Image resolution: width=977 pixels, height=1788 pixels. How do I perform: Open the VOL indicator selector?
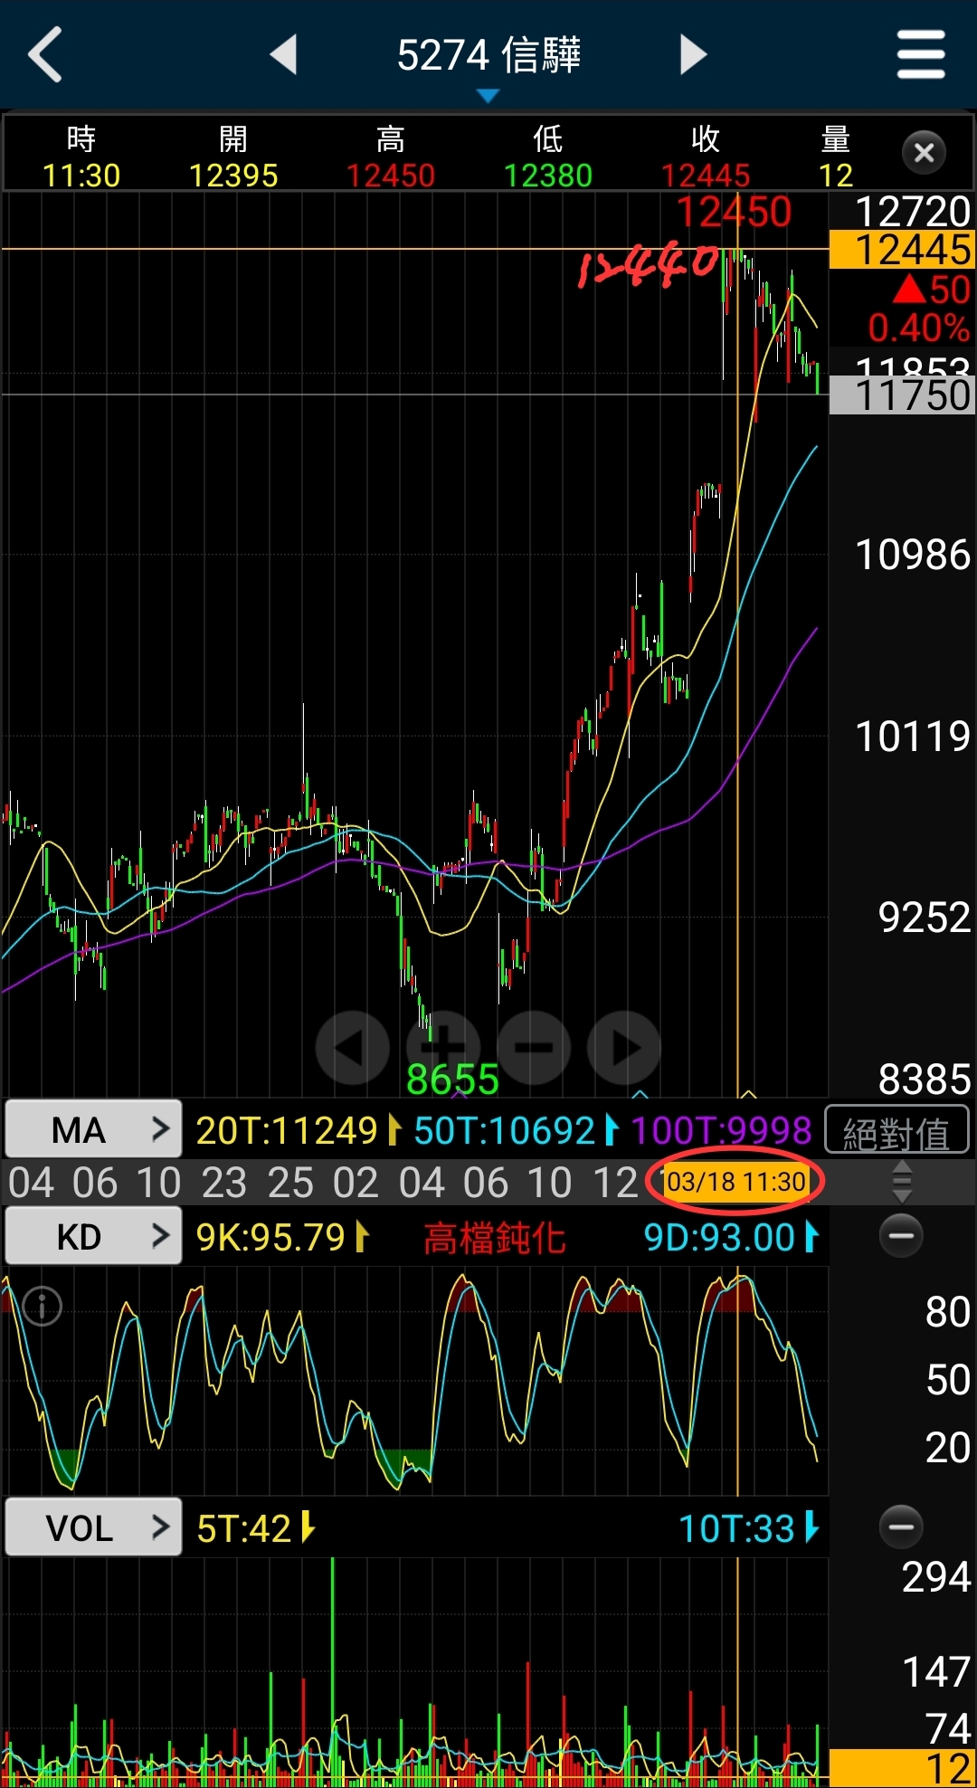pos(93,1527)
